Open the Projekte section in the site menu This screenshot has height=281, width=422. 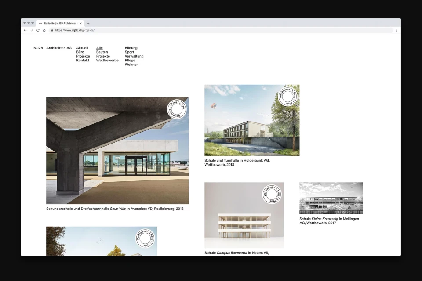click(83, 56)
